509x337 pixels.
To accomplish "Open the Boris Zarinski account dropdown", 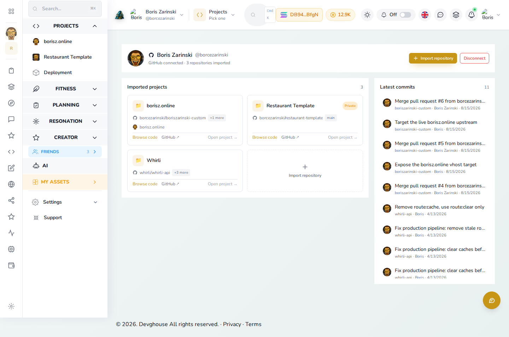I will pos(157,15).
